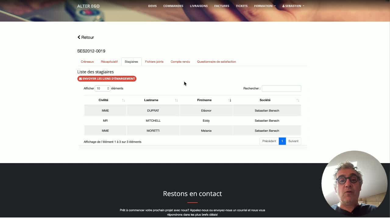Image resolution: width=390 pixels, height=219 pixels.
Task: Click Sebastien Benech in the MITCHELL row
Action: pos(267,120)
